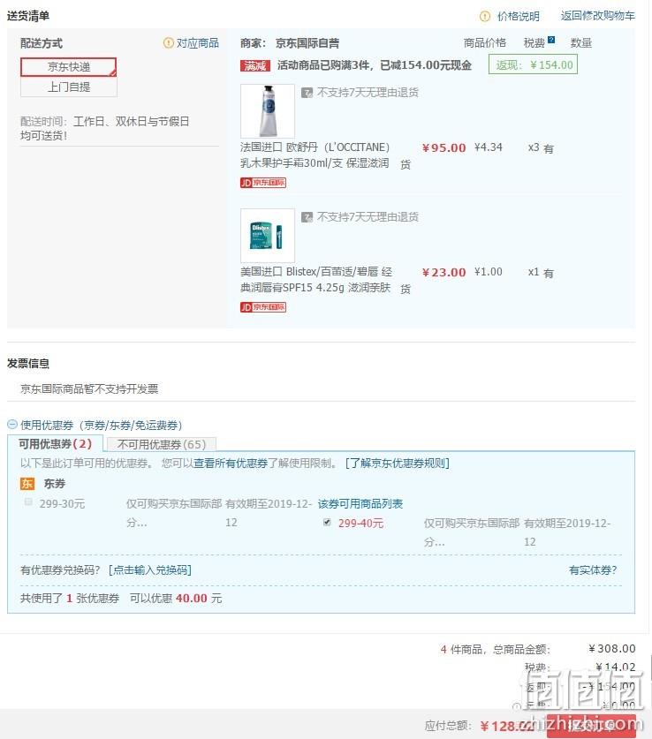Open the 对应商品 link
The width and height of the screenshot is (652, 739).
click(x=198, y=43)
